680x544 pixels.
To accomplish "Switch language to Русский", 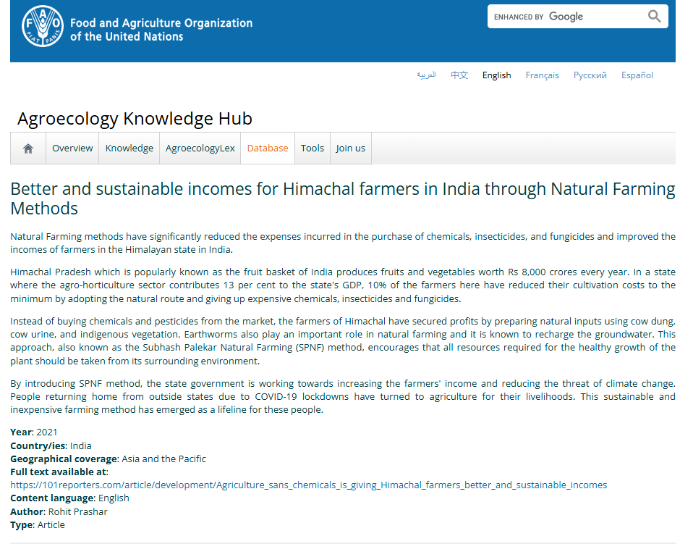I will pos(590,75).
